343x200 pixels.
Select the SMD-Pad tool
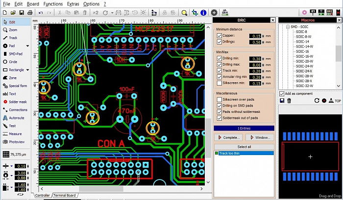pos(16,54)
